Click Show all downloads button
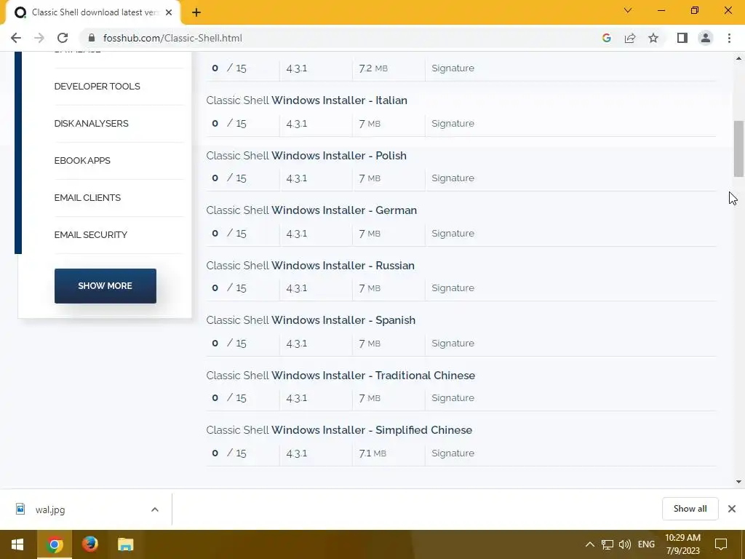 690,509
